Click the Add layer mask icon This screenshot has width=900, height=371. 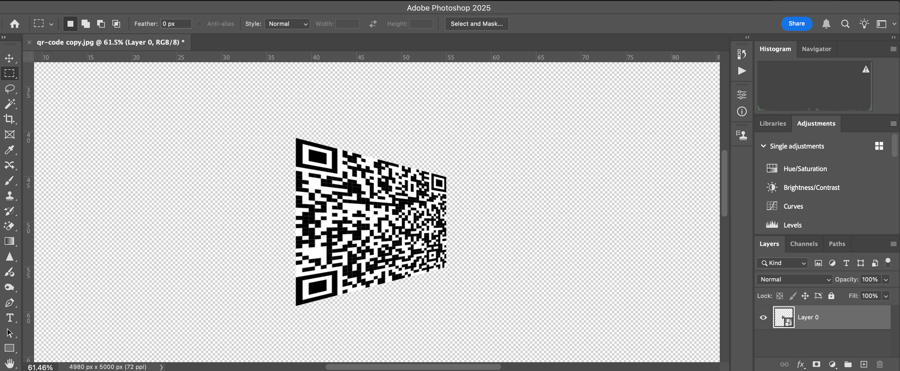click(816, 364)
